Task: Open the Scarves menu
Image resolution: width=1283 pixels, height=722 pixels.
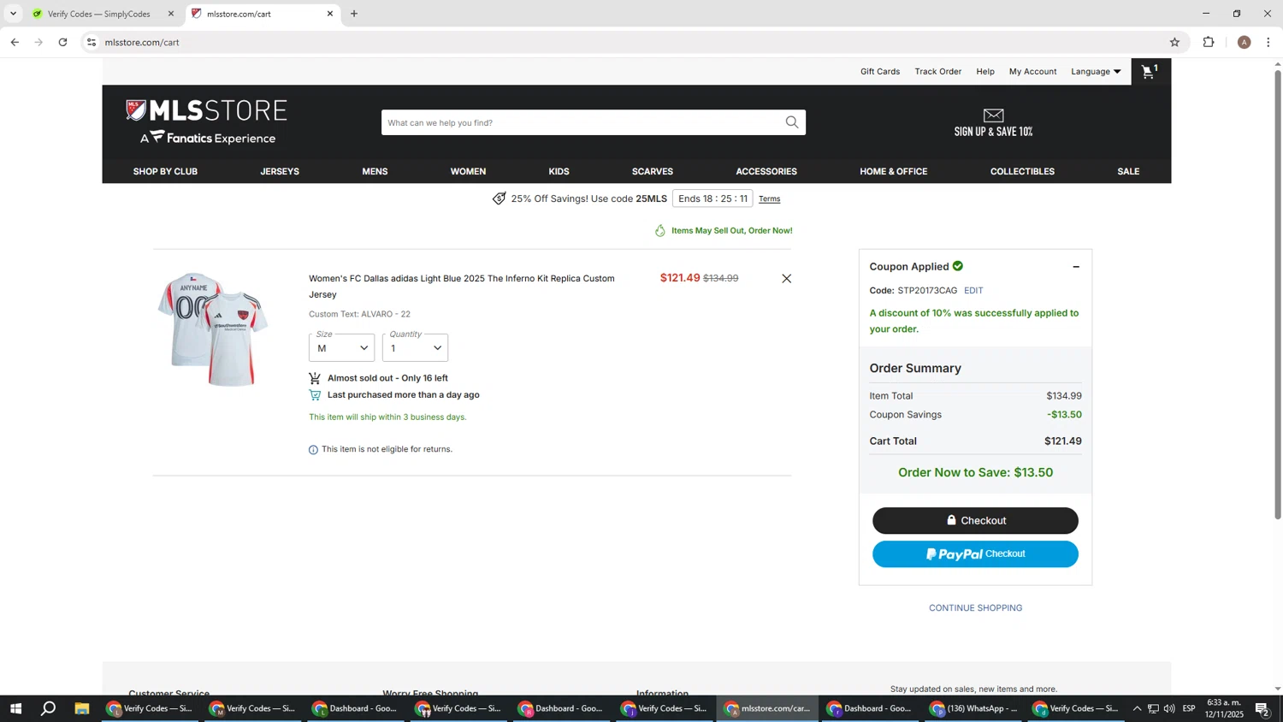Action: coord(653,172)
